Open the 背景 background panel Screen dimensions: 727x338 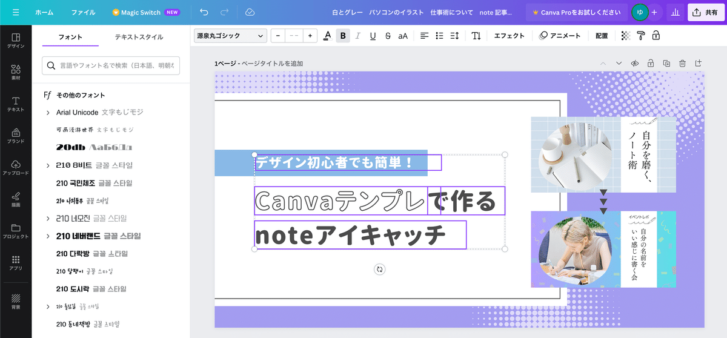tap(16, 301)
